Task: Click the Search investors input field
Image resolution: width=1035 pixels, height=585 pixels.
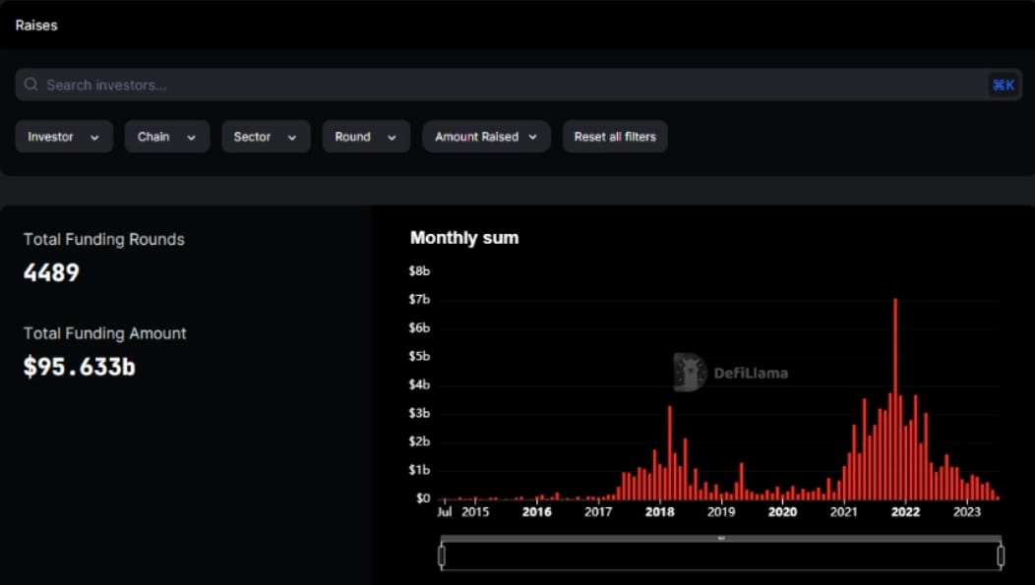Action: pyautogui.click(x=197, y=85)
